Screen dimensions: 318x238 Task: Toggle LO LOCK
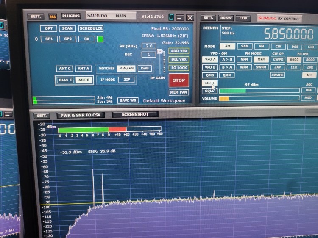[x=179, y=68]
